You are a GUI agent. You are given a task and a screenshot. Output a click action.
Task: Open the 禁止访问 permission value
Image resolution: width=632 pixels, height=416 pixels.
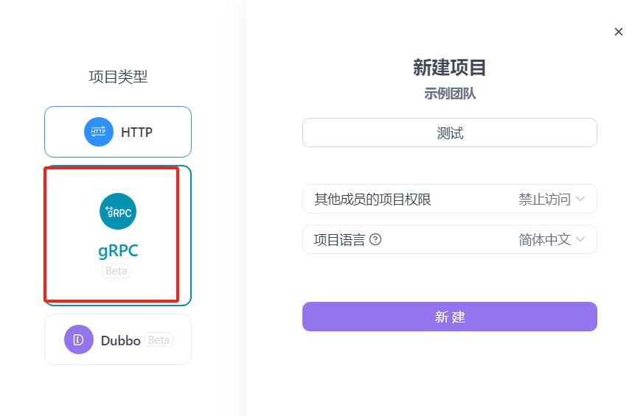(544, 199)
